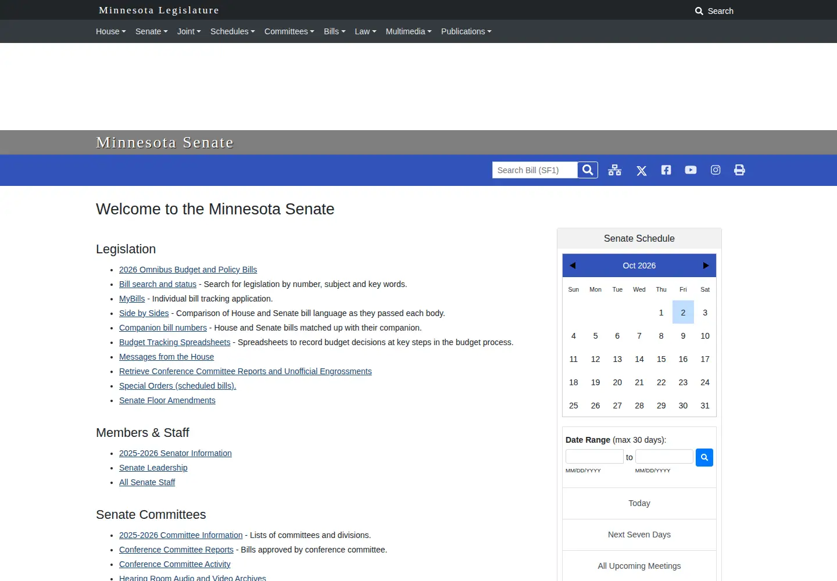Expand the Senate dropdown menu
Viewport: 837px width, 581px height.
coord(152,31)
